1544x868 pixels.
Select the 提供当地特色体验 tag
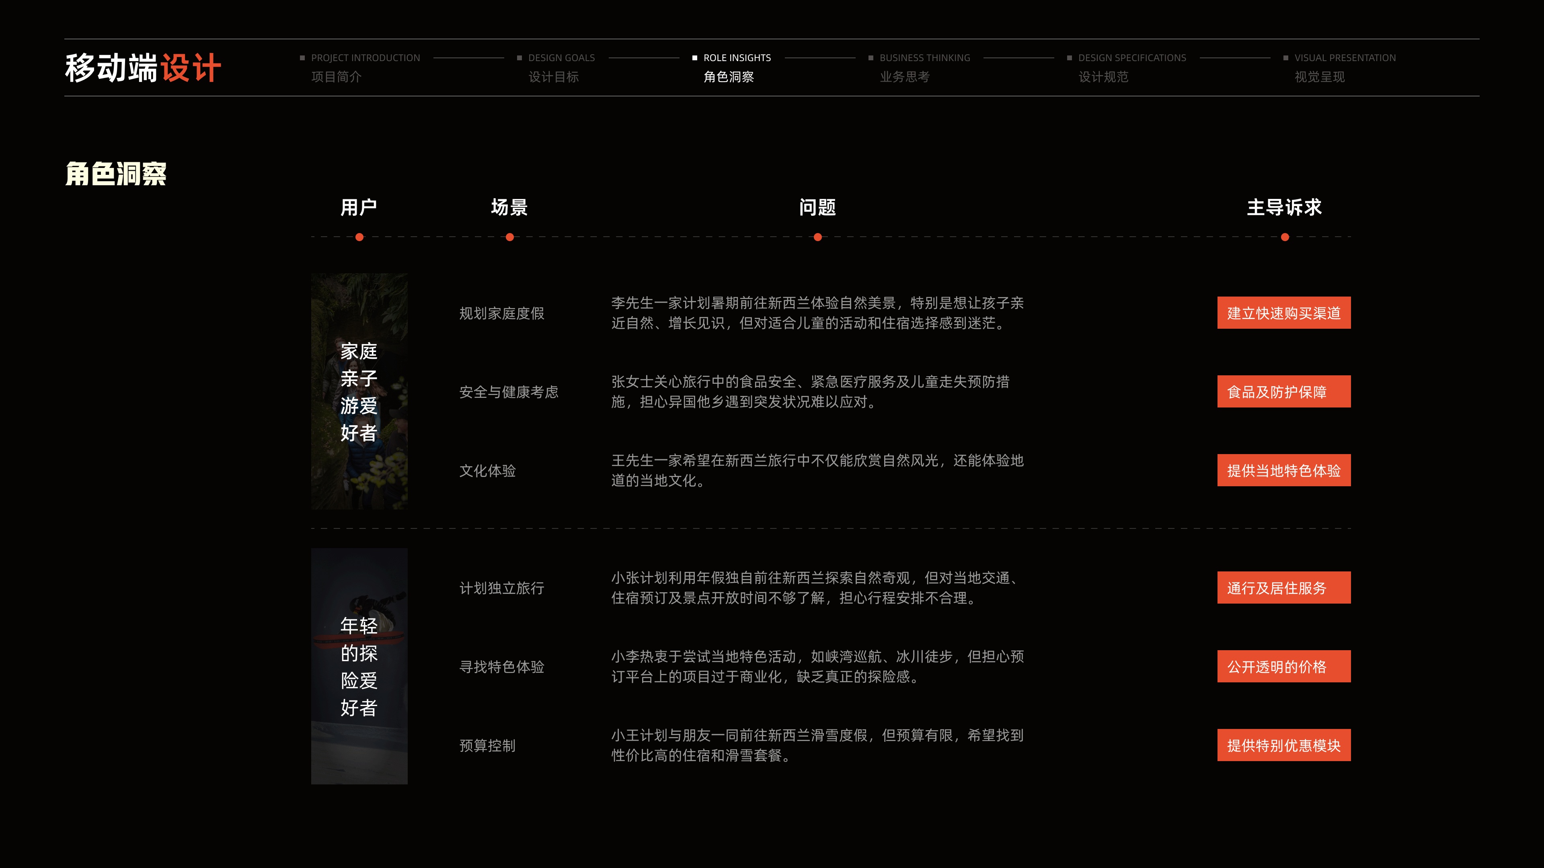[1283, 470]
